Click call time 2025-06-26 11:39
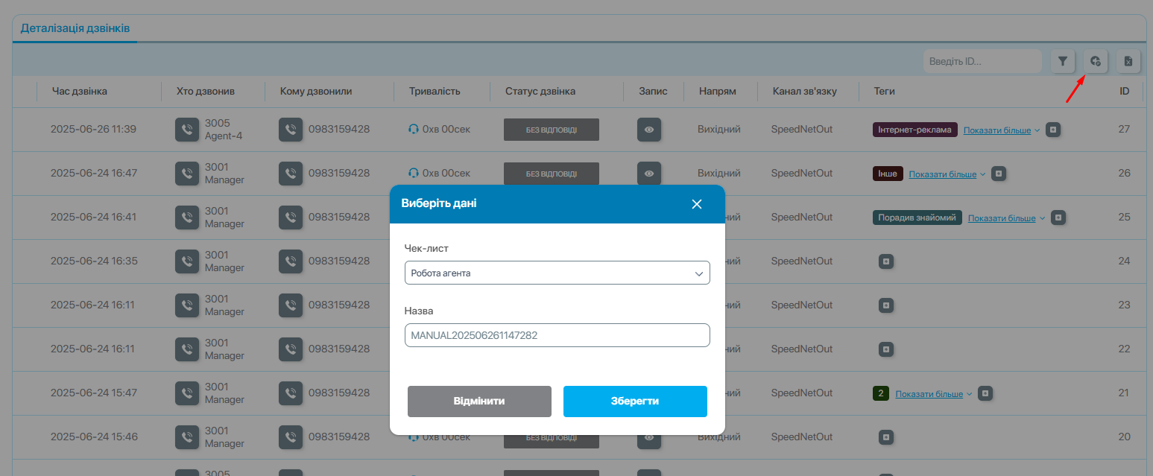This screenshot has width=1153, height=476. 93,130
